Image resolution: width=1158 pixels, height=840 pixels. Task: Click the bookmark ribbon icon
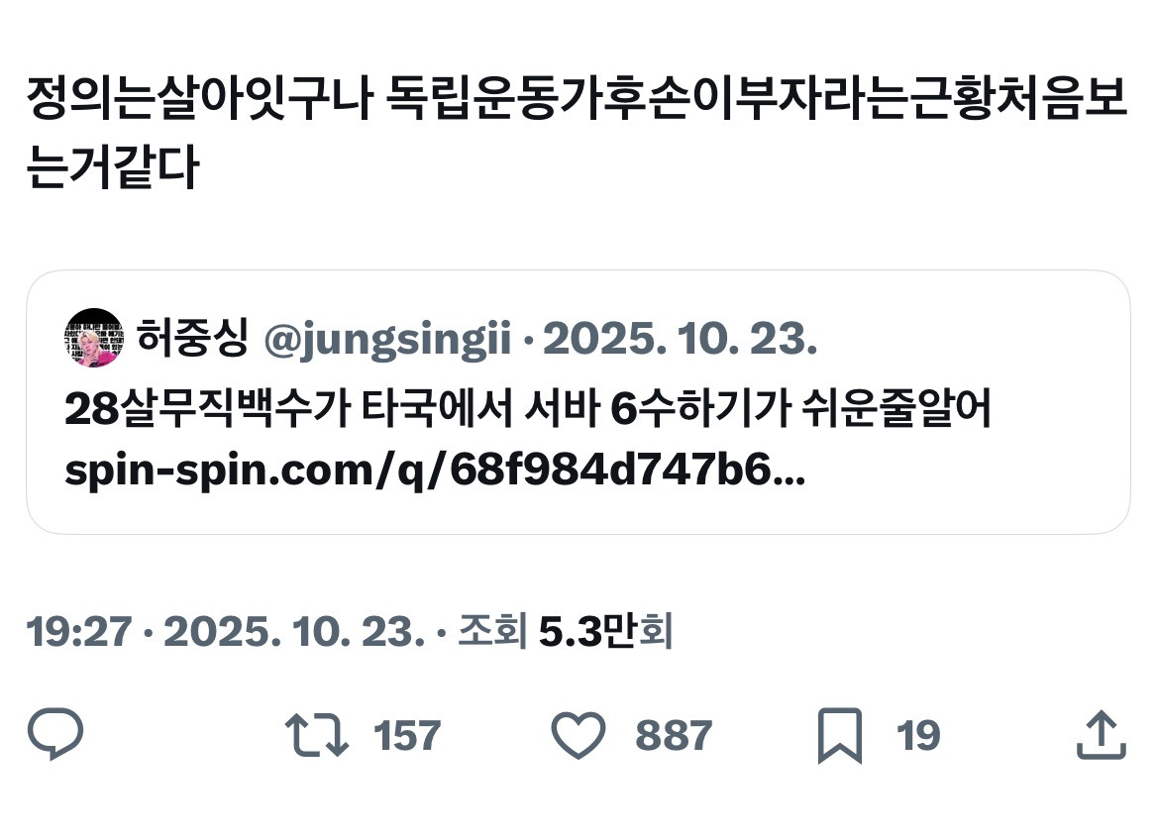843,733
